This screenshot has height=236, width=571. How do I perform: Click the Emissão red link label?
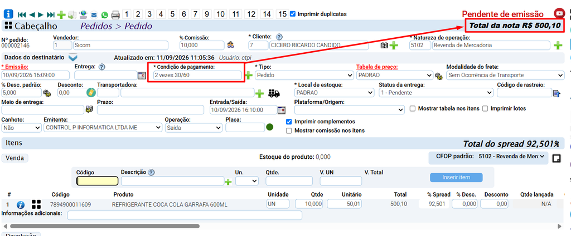click(x=15, y=67)
